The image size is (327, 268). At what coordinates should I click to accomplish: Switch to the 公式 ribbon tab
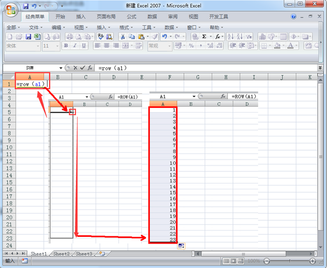tap(132, 16)
